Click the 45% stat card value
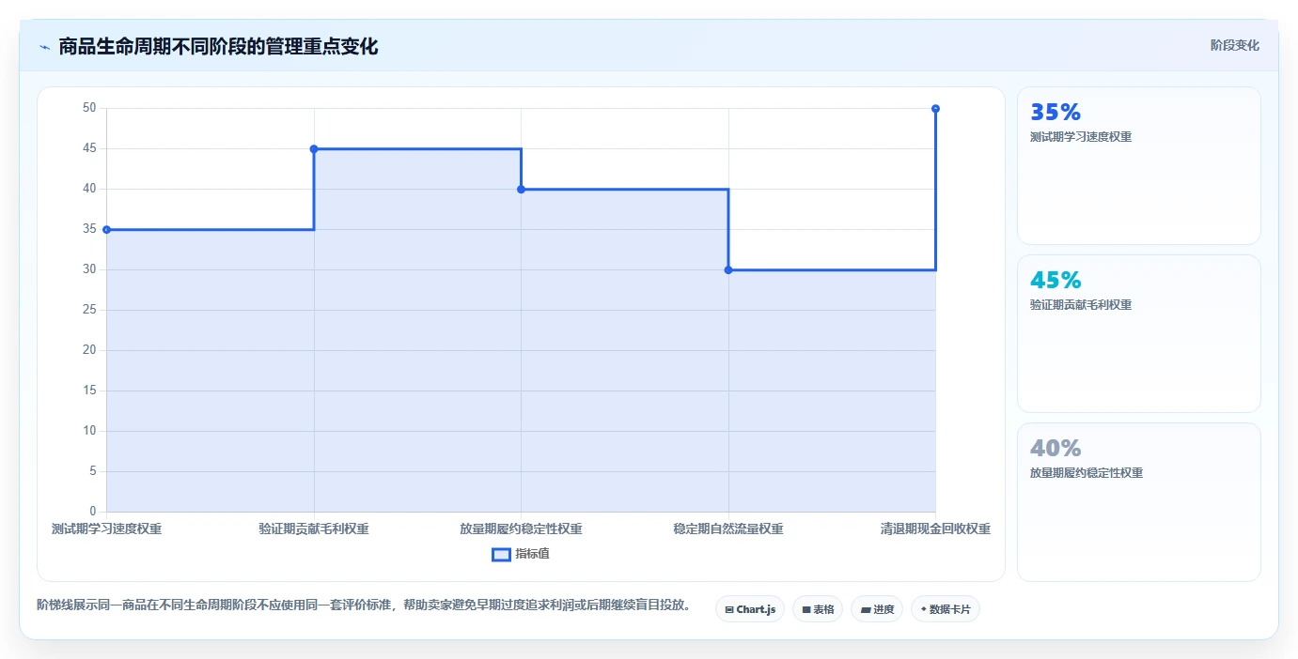 1056,280
